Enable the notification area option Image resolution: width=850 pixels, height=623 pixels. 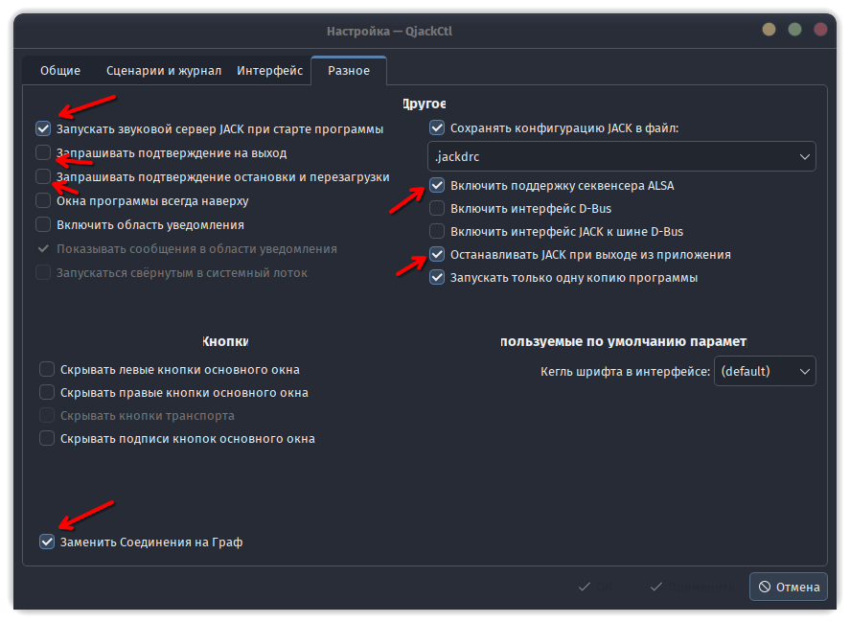[x=43, y=223]
